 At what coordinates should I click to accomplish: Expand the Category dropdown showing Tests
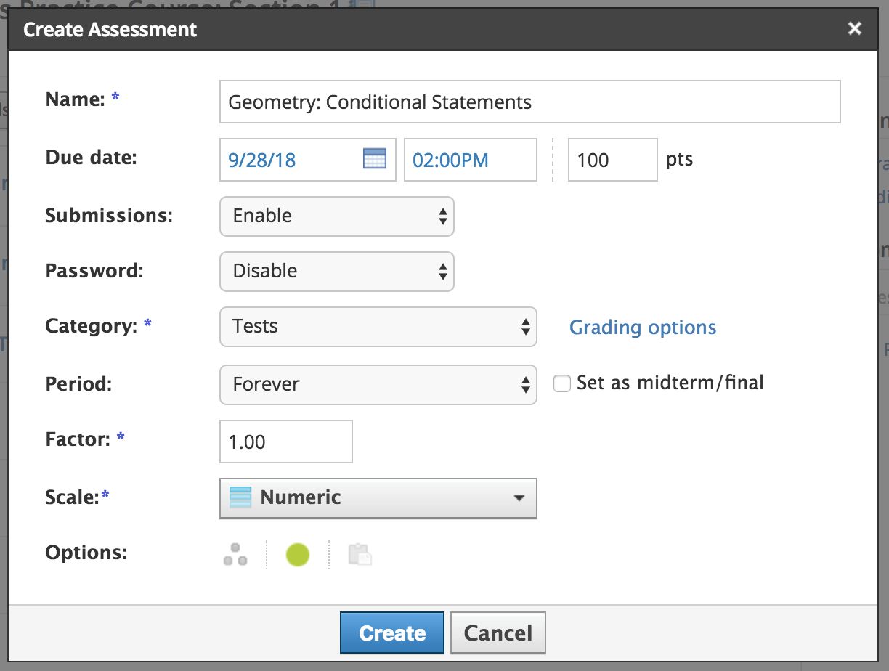pyautogui.click(x=378, y=327)
